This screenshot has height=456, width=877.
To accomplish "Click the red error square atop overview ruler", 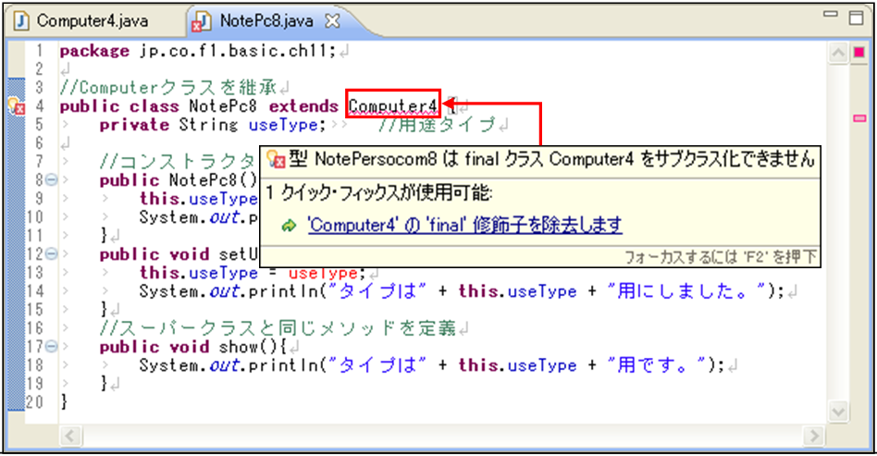I will [859, 52].
